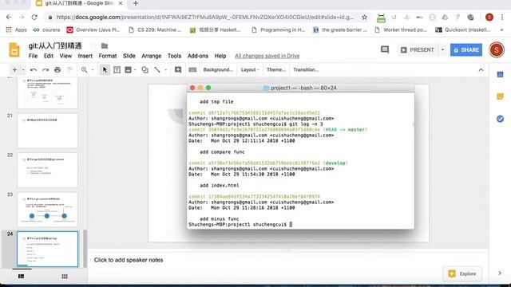Click the Print icon in toolbar
This screenshot has height=287, width=511.
[57, 69]
